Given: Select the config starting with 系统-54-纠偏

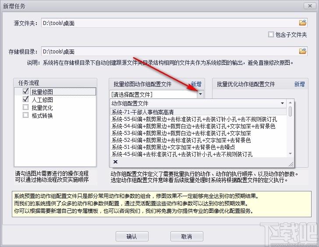Looking at the screenshot, I should pos(198,126).
